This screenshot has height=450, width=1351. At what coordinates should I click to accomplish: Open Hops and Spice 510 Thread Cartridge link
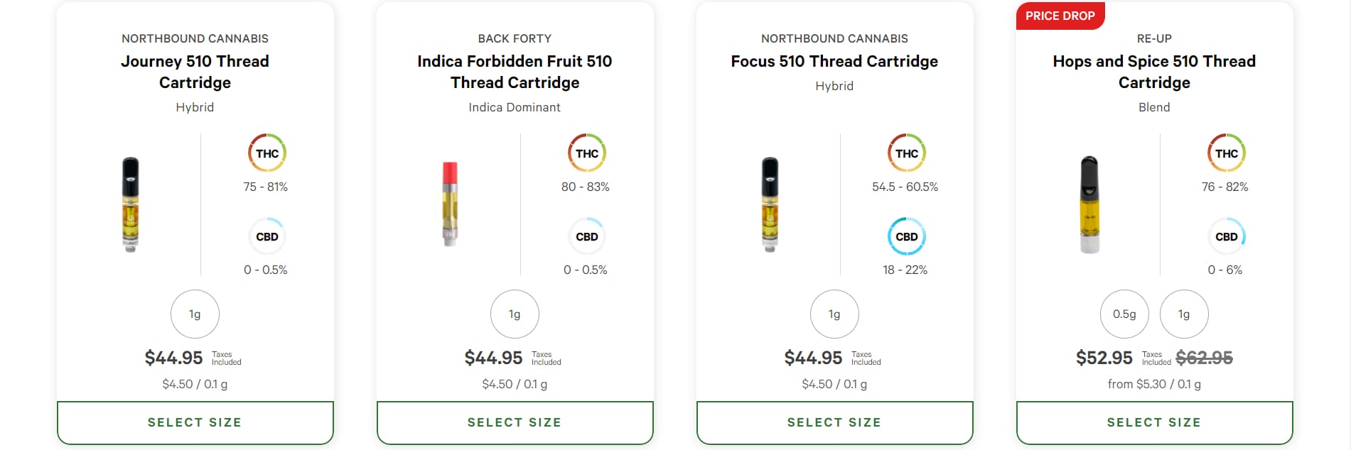pos(1154,72)
